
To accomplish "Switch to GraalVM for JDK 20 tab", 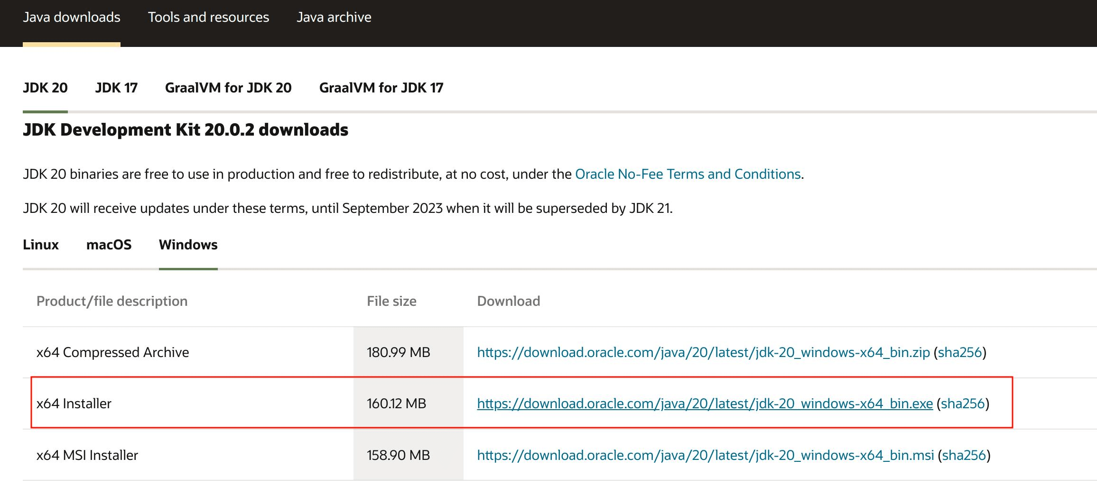I will coord(228,88).
